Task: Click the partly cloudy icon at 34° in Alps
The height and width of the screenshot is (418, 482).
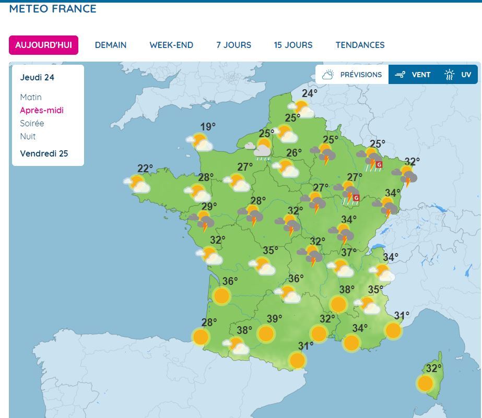Action: 382,272
